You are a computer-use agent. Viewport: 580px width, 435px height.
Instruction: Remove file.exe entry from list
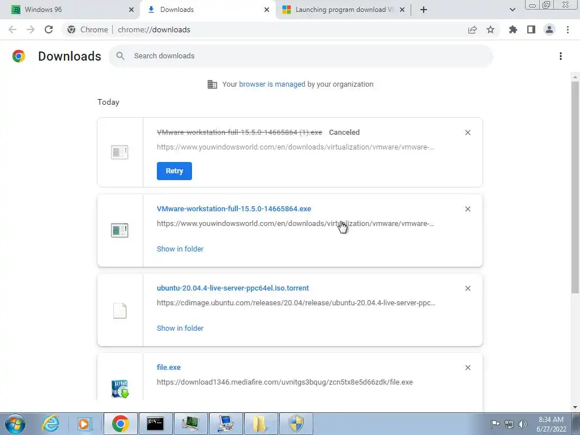(467, 368)
